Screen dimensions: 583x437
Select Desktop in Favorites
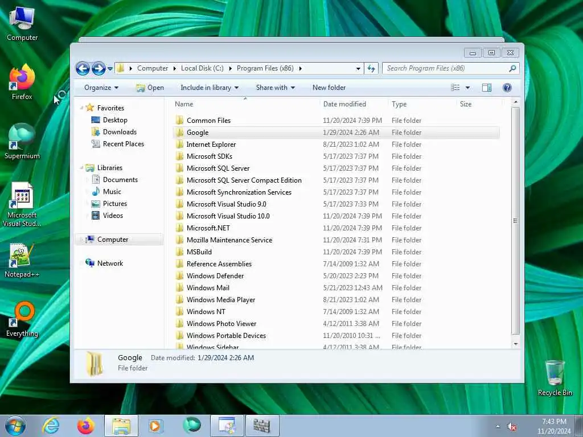click(110, 120)
